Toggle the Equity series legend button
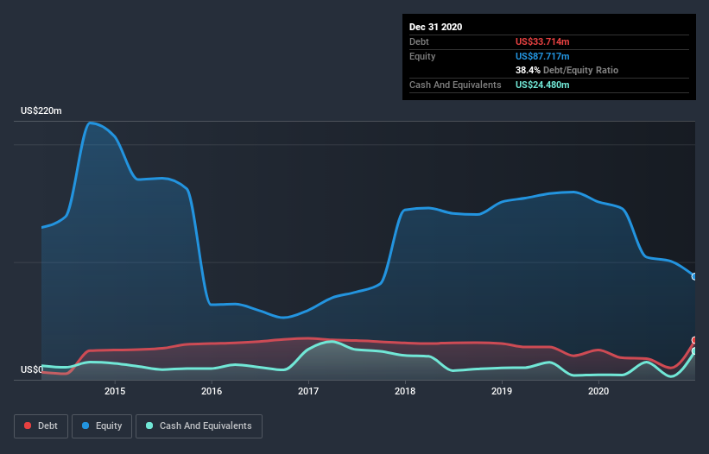709x454 pixels. pyautogui.click(x=102, y=426)
